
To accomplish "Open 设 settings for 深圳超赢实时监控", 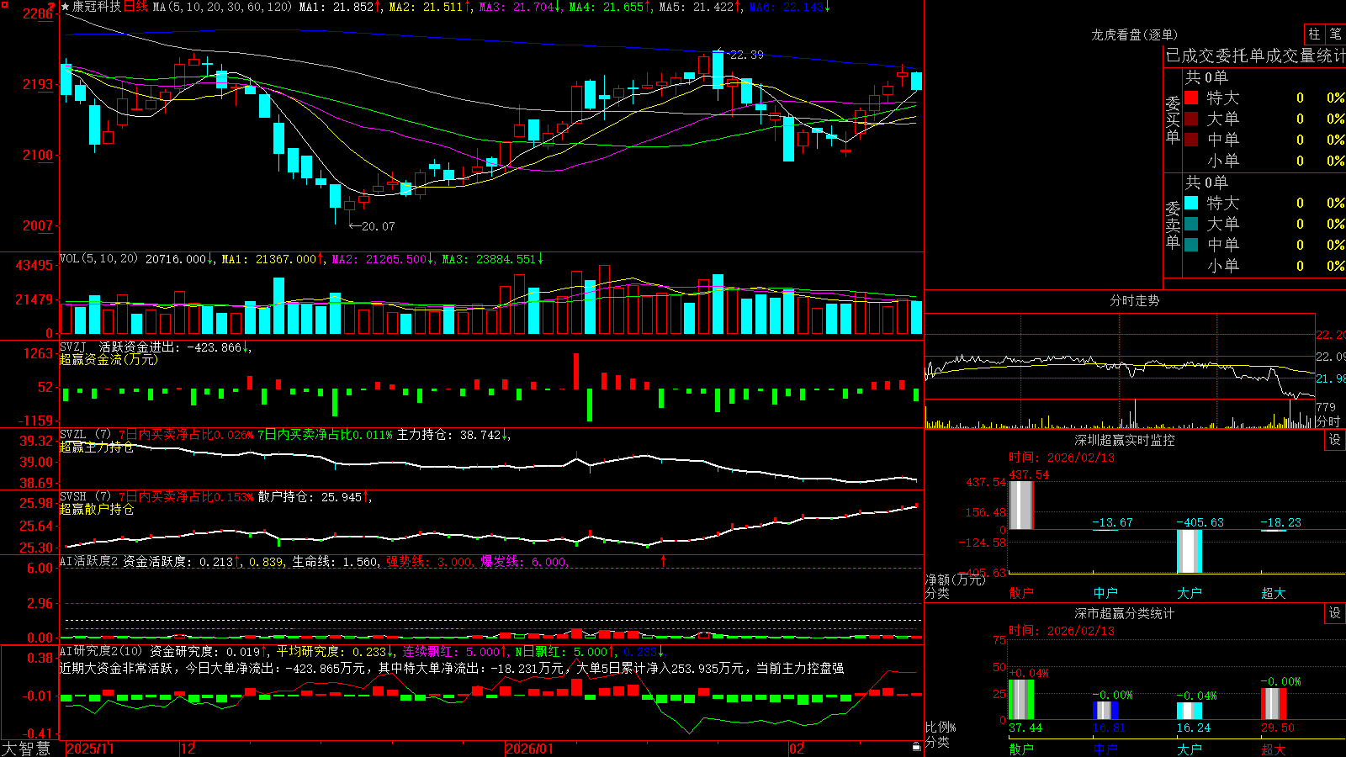I will coord(1334,440).
